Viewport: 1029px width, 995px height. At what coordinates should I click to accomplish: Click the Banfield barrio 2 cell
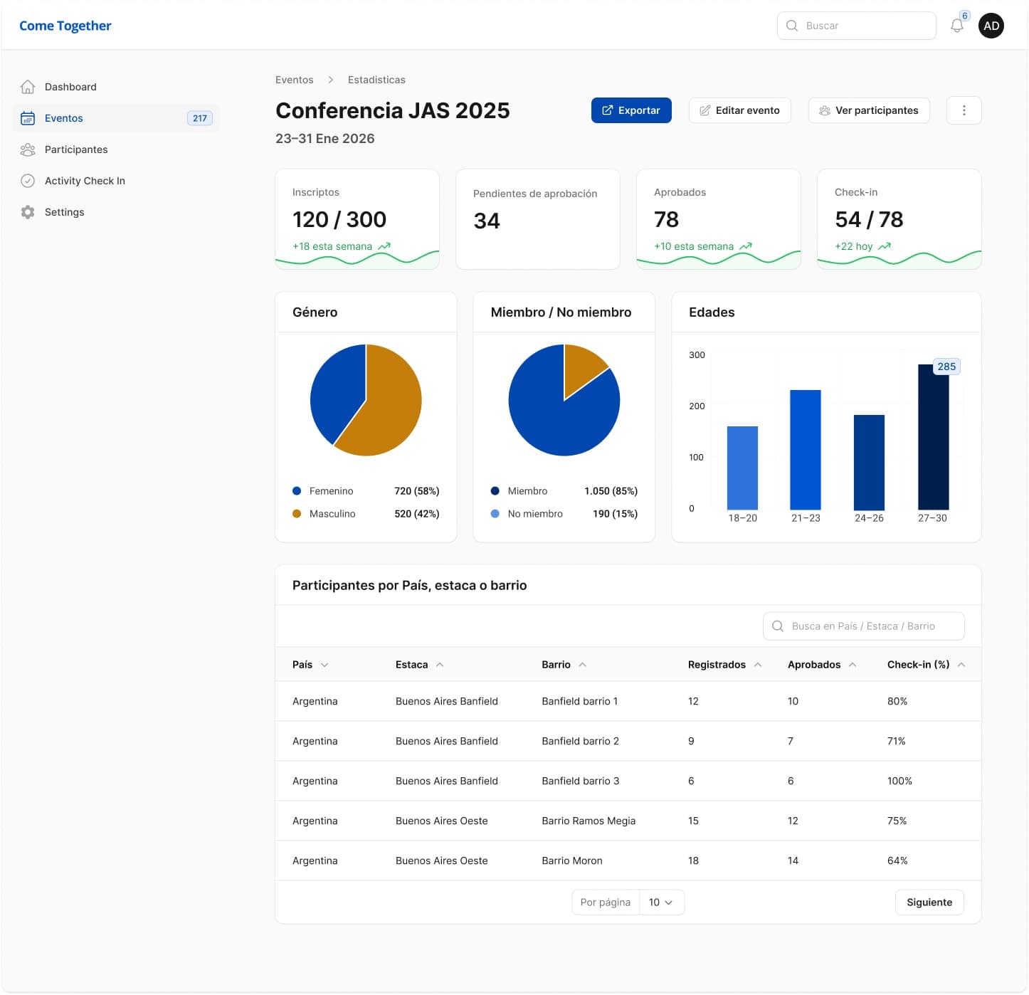pos(580,742)
